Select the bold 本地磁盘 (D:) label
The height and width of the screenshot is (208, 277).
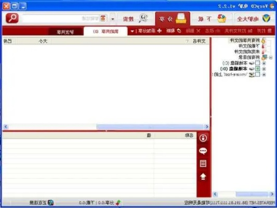[x=234, y=69]
